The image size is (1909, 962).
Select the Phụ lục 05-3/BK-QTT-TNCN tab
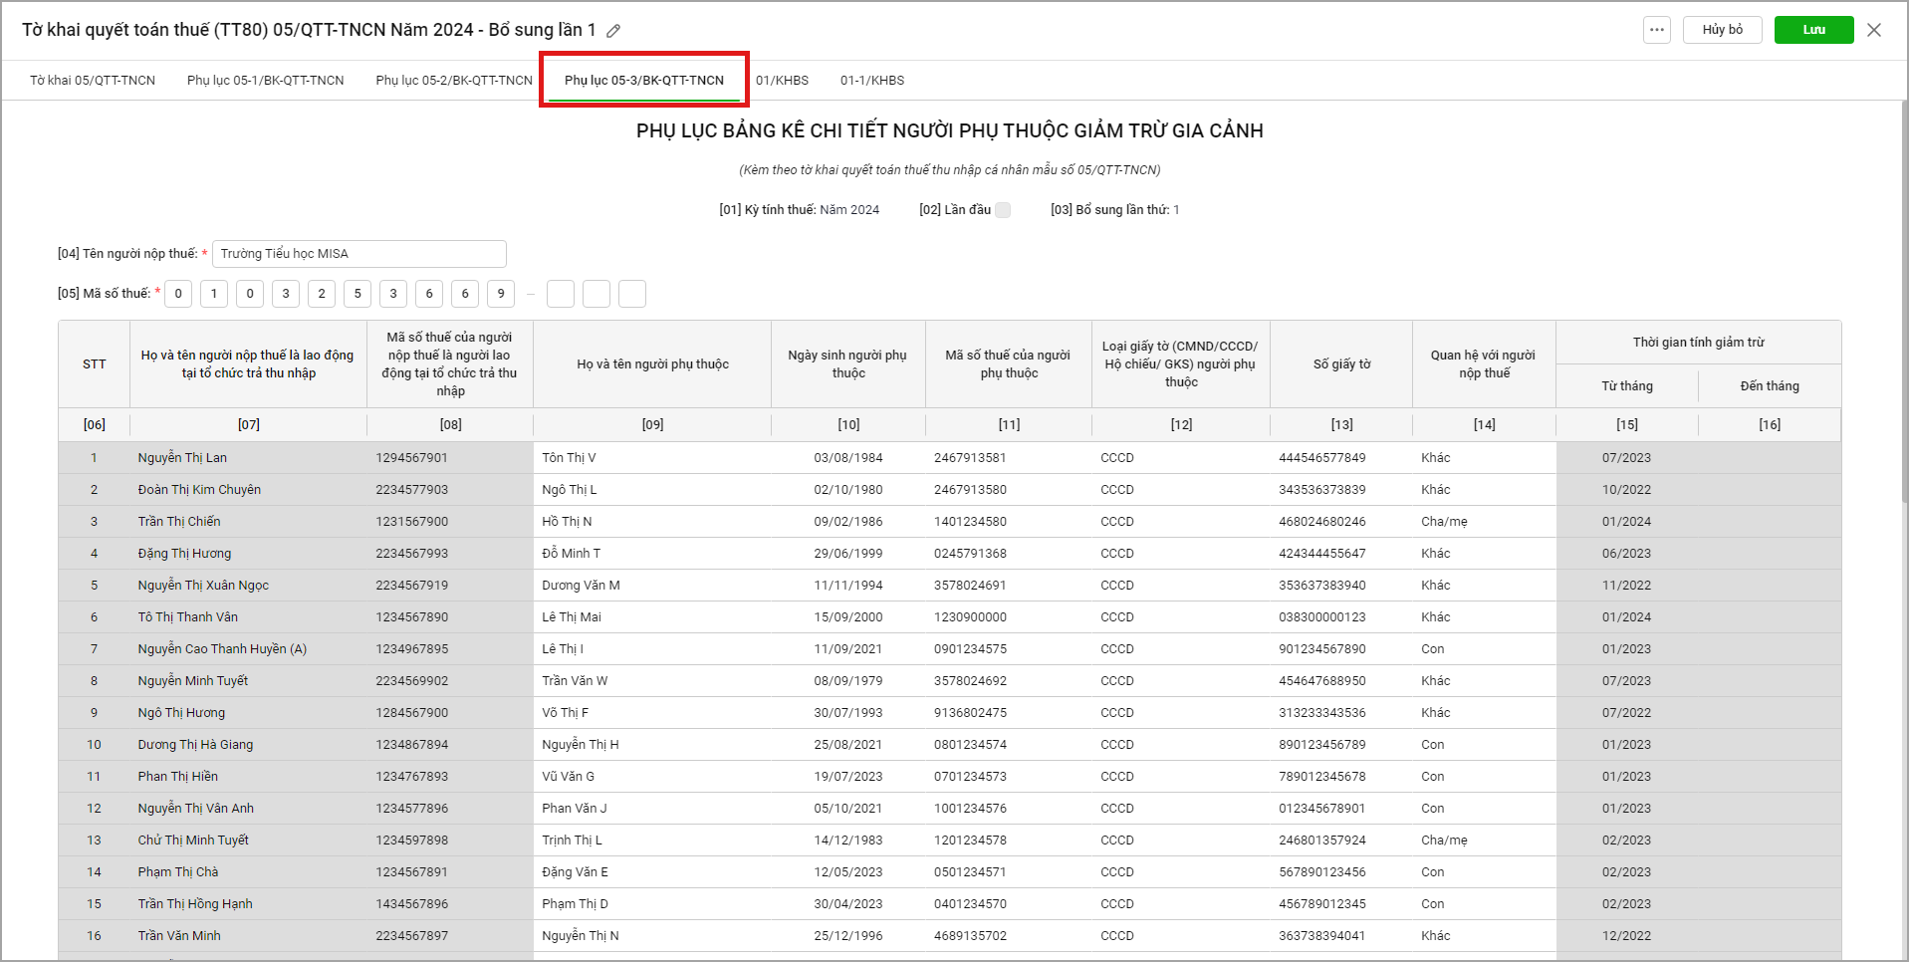coord(644,81)
